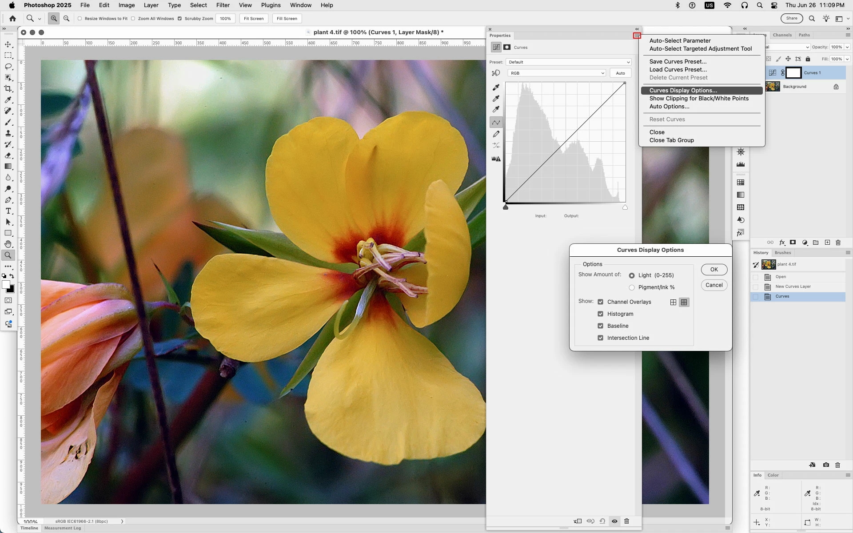Disable the Intersection Line checkbox
Image resolution: width=853 pixels, height=533 pixels.
coord(600,338)
